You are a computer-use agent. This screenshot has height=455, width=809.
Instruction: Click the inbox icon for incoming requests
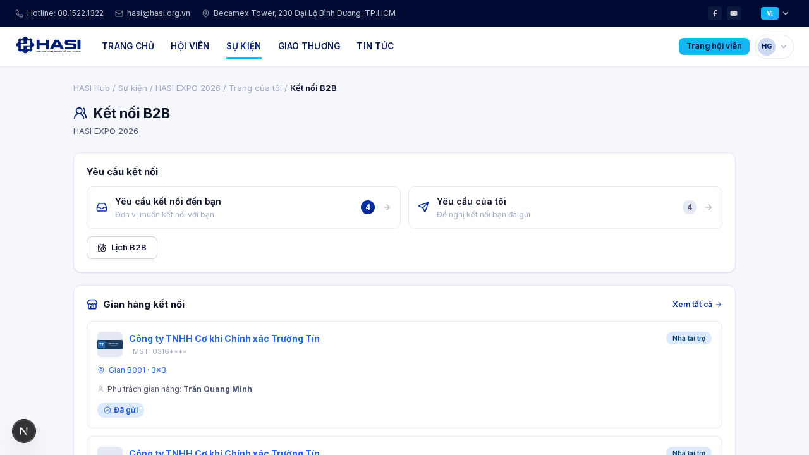pyautogui.click(x=102, y=207)
